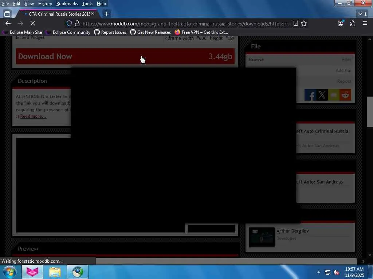This screenshot has height=279, width=373.
Task: Open the Firefox View icon
Action: [x=7, y=14]
